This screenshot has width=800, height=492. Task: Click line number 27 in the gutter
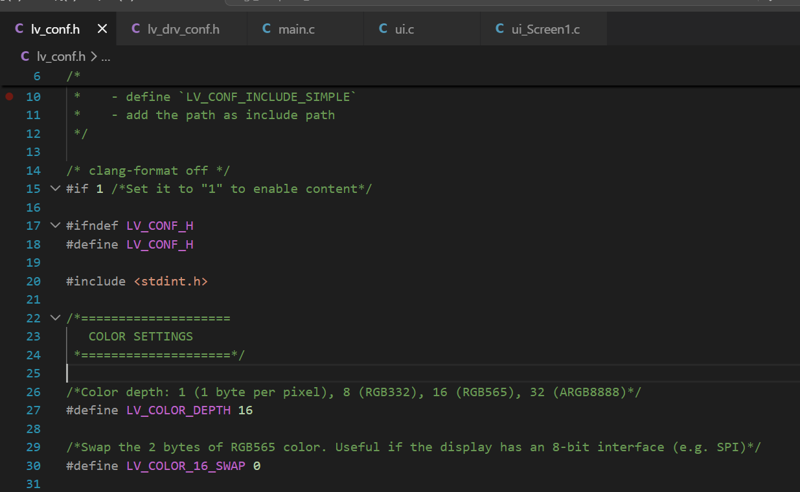tap(33, 410)
